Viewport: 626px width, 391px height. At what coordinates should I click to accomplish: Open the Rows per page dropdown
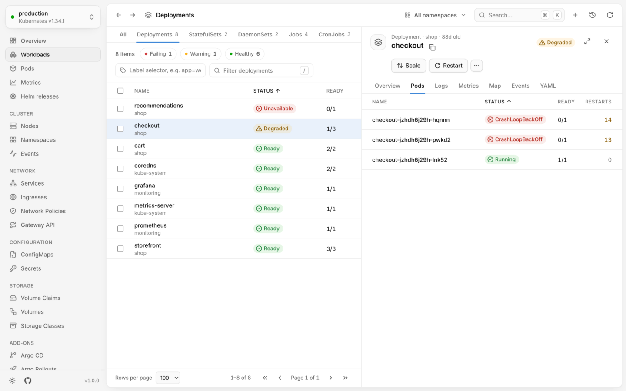coord(168,378)
